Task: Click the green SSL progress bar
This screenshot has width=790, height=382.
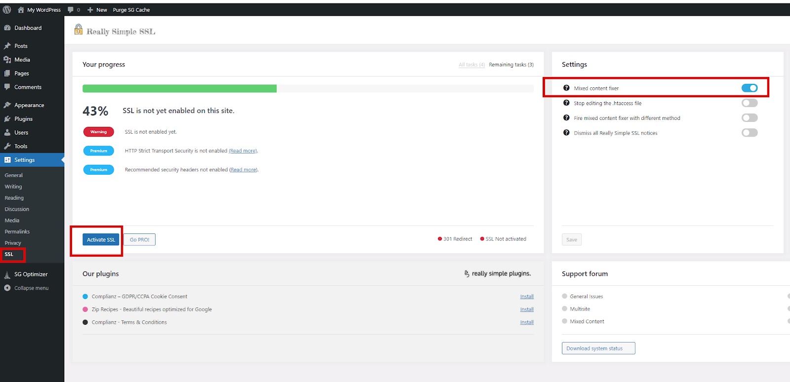Action: coord(179,88)
